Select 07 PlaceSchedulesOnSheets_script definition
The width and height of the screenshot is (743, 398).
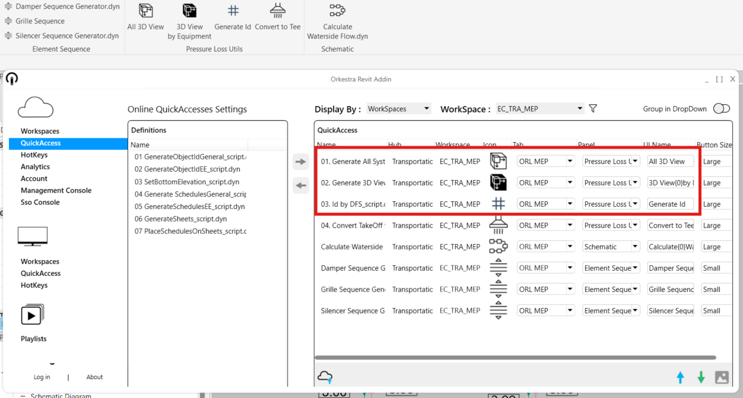(x=190, y=231)
